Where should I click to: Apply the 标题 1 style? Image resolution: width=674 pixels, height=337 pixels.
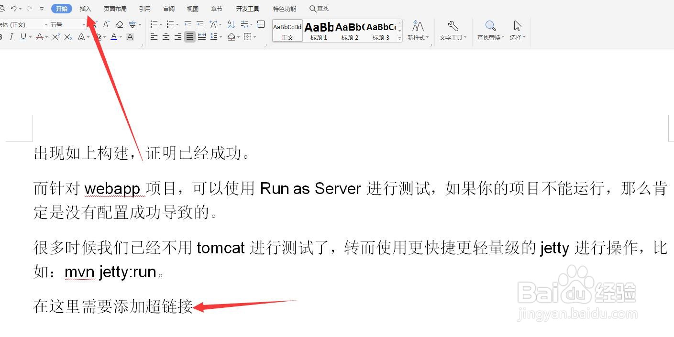(x=319, y=31)
